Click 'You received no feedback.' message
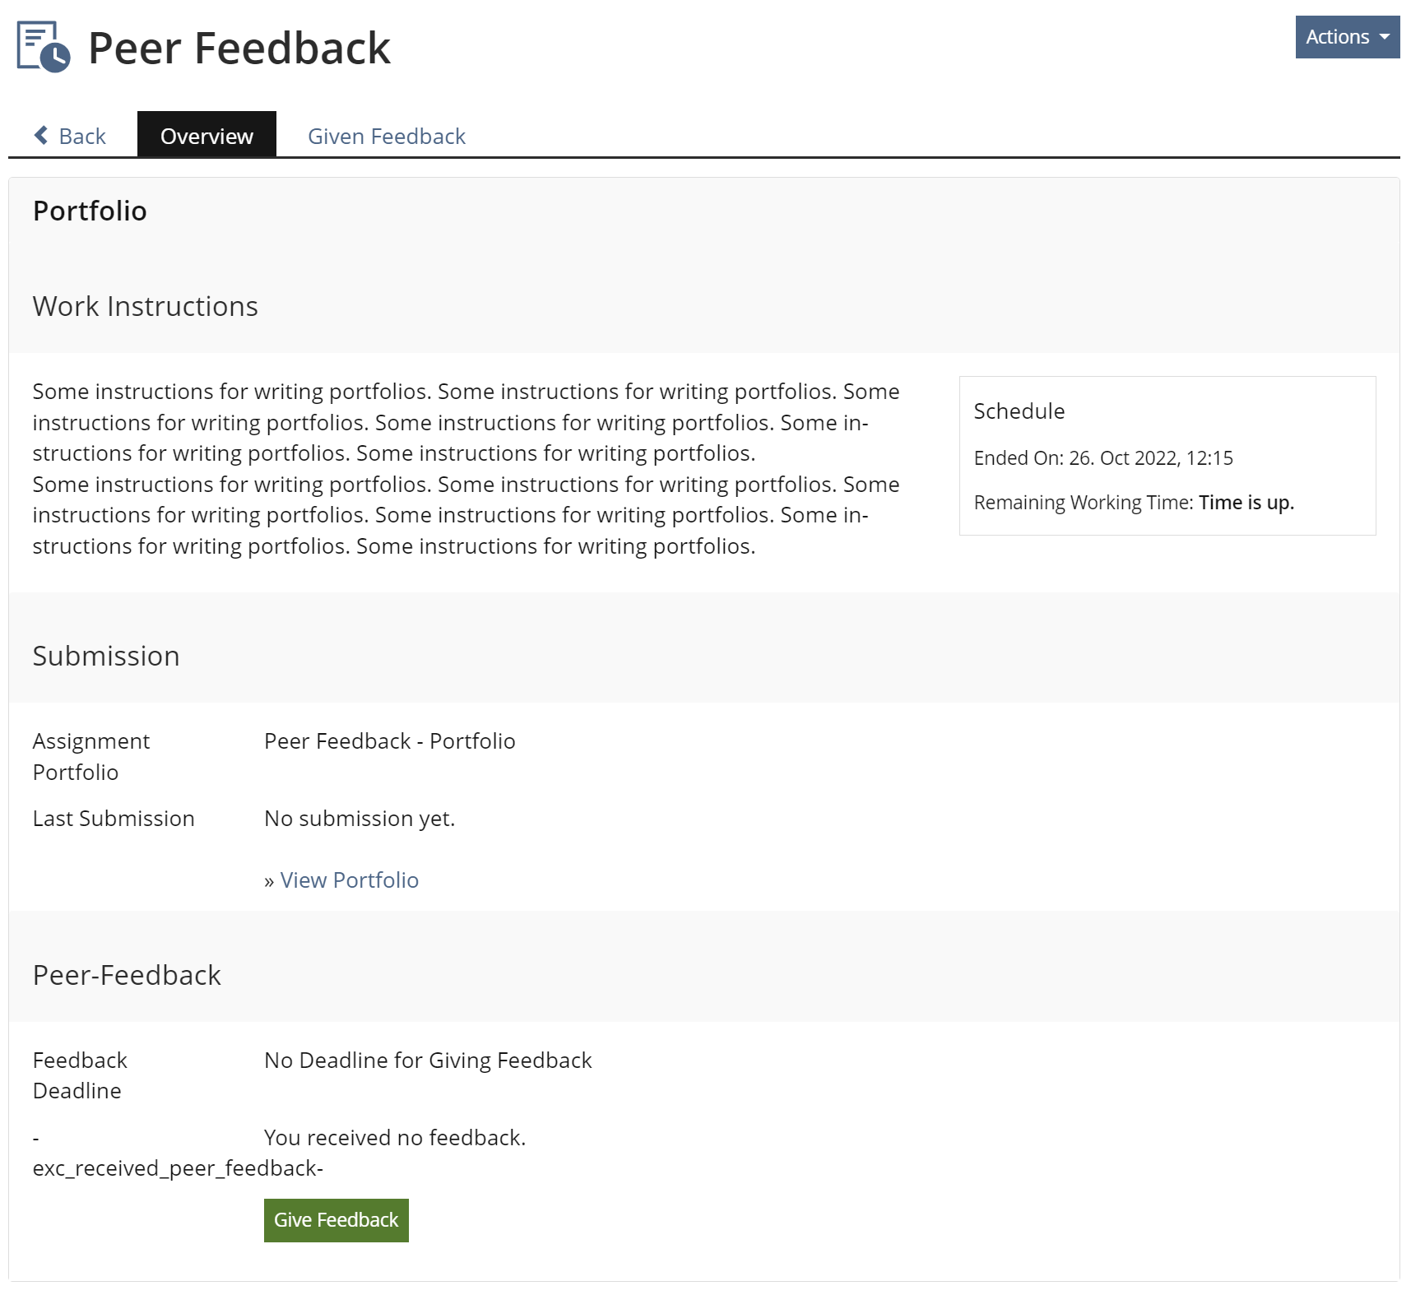Screen dimensions: 1411x1295 coord(394,1138)
